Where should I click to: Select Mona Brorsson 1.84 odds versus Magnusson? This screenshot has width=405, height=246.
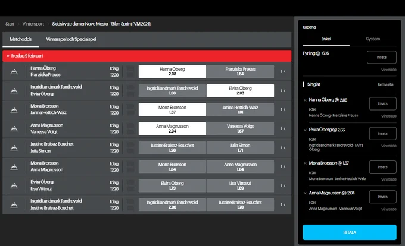pyautogui.click(x=172, y=166)
